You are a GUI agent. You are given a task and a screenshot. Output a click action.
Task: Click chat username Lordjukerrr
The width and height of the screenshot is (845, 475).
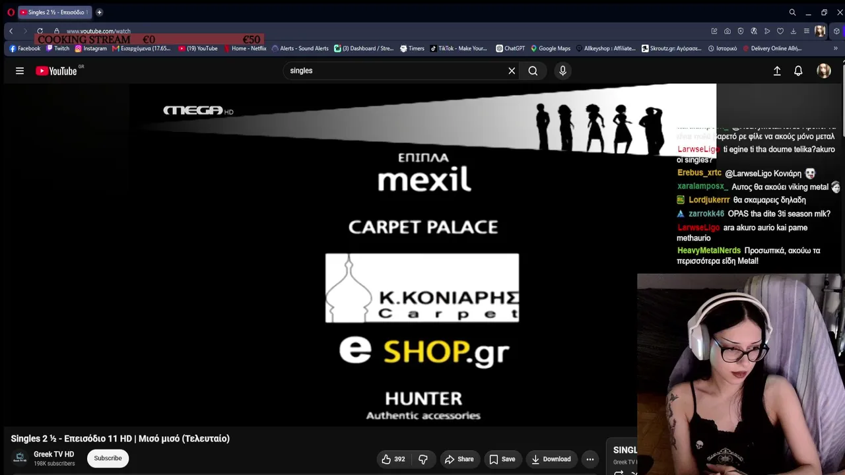coord(709,200)
